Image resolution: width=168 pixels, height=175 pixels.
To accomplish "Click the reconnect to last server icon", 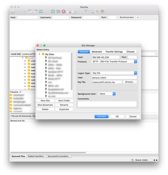I will pos(74,12).
